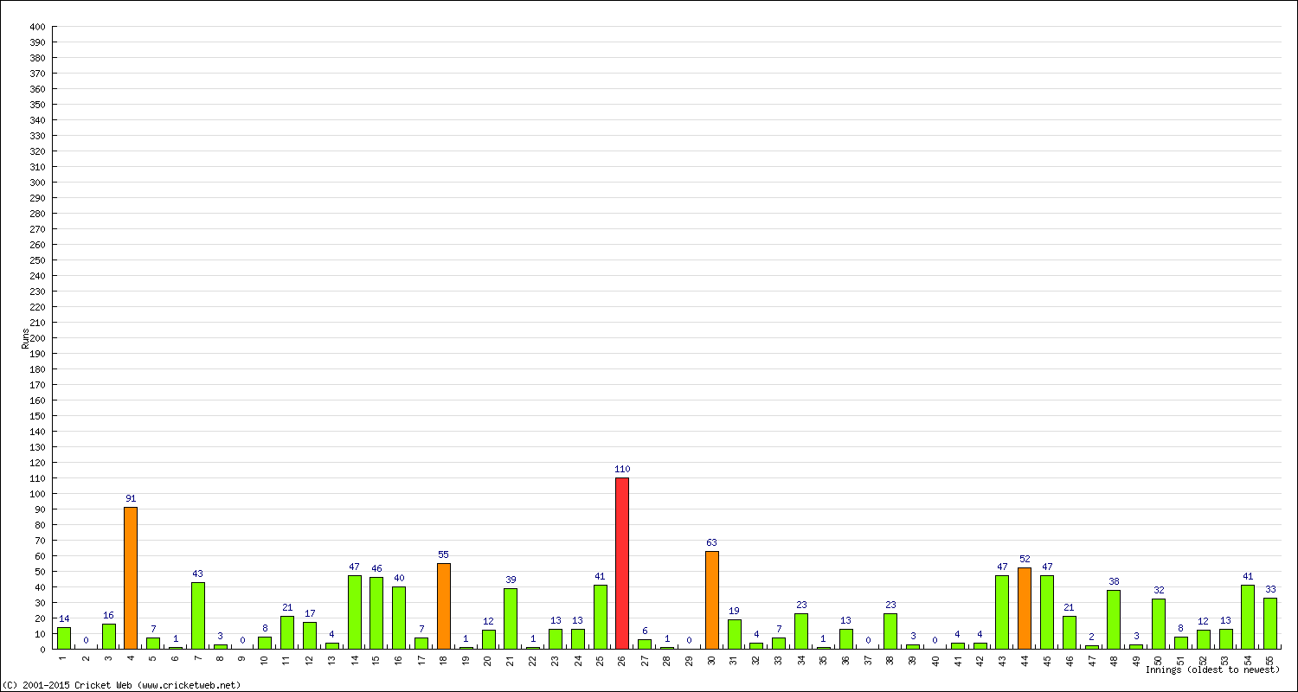Click the 'Innings (oldest to newest)' axis title
1298x692 pixels.
tap(1212, 670)
